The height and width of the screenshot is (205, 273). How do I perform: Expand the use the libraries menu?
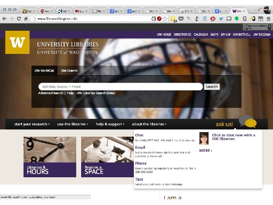(x=72, y=124)
